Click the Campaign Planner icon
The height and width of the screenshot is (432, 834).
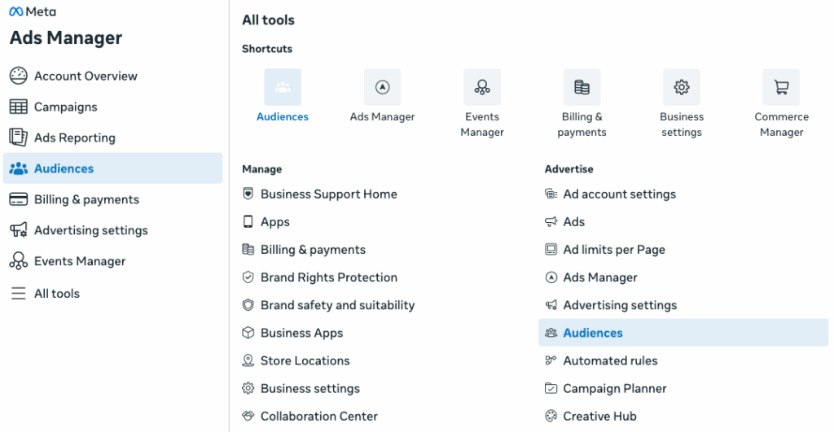pyautogui.click(x=551, y=388)
